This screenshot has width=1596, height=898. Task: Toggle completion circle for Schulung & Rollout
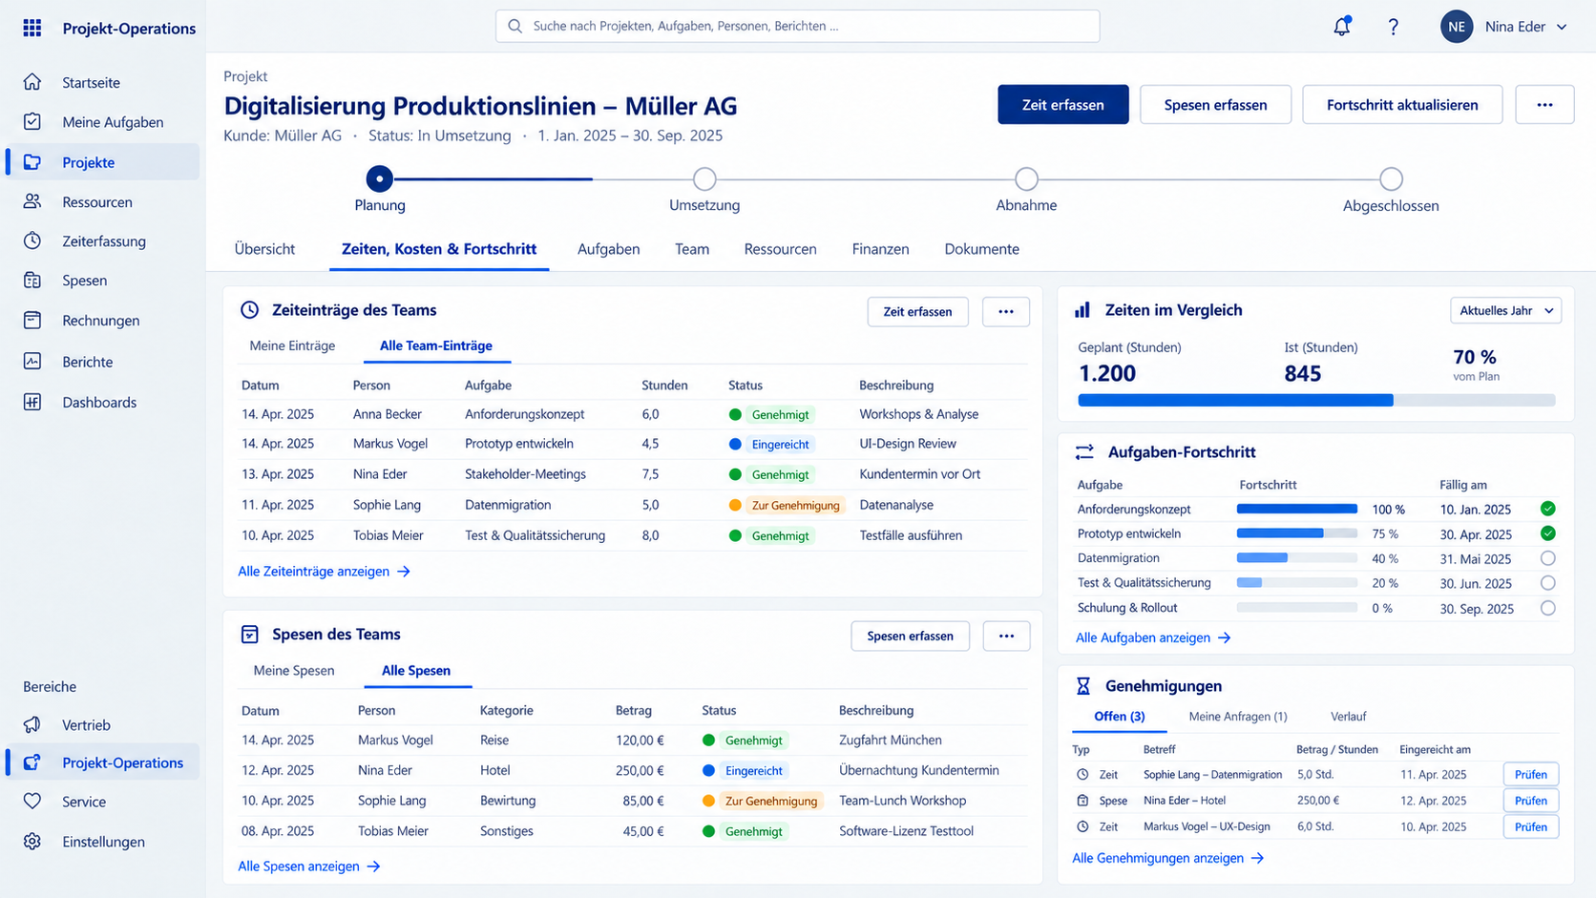pos(1548,608)
